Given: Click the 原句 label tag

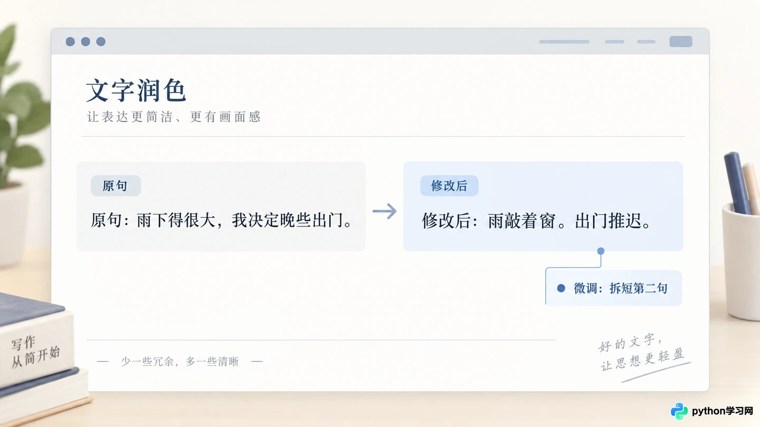Looking at the screenshot, I should coord(116,186).
